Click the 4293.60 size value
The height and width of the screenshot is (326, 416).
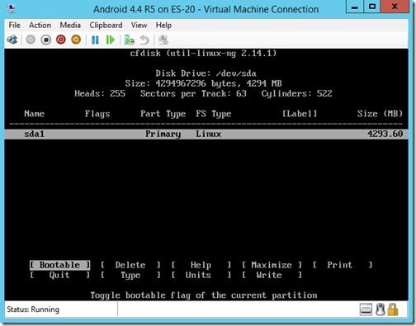click(x=385, y=134)
